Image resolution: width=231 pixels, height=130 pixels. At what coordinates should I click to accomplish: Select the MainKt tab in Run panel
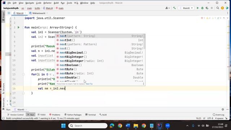(x=21, y=109)
